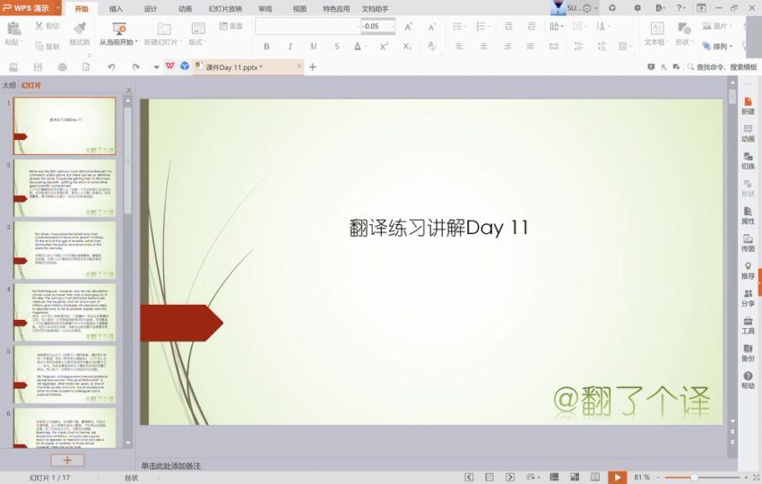
Task: Click the orange Play slideshow button in status bar
Action: pyautogui.click(x=617, y=477)
